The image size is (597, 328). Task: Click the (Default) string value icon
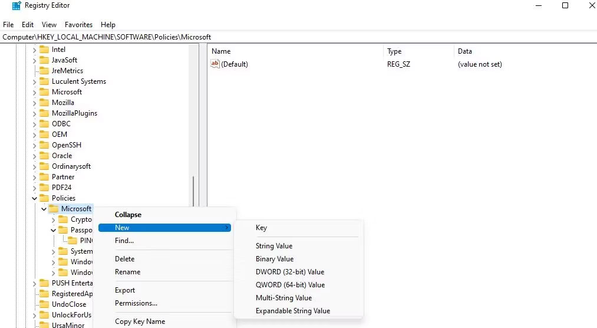pyautogui.click(x=215, y=64)
